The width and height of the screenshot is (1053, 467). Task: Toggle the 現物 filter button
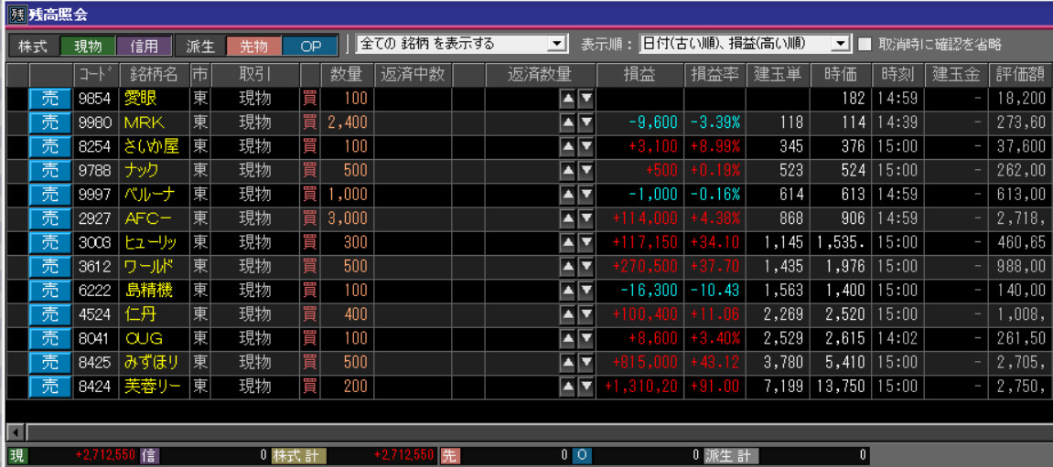pyautogui.click(x=88, y=46)
